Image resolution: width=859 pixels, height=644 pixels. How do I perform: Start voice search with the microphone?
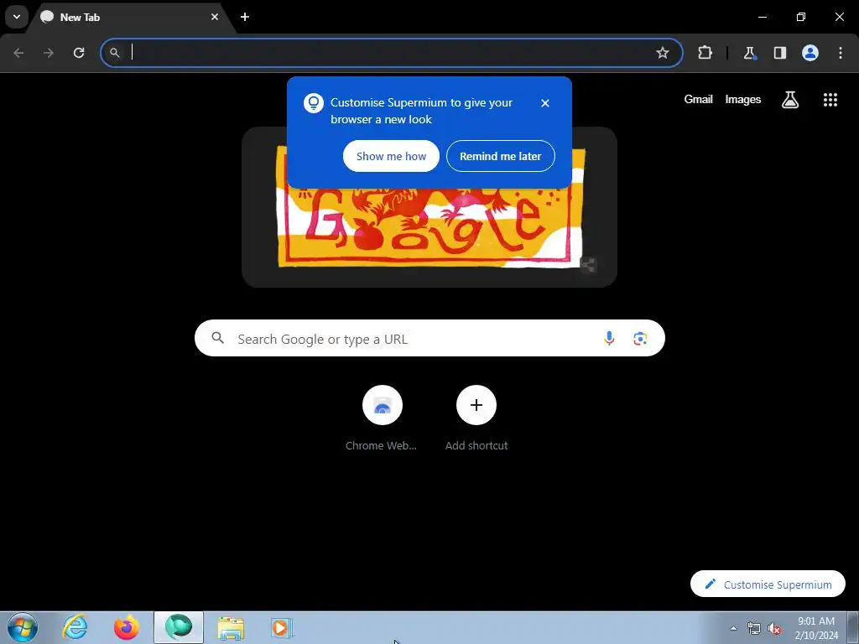click(x=609, y=339)
